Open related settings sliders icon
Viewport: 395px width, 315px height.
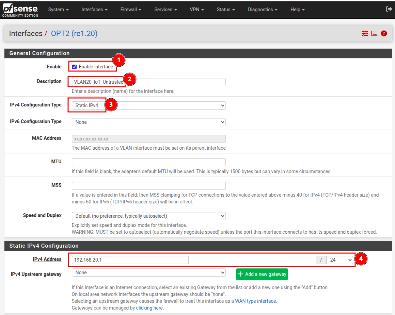[x=365, y=33]
